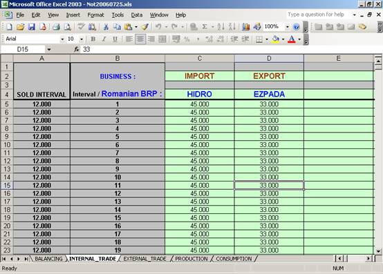The image size is (383, 274).
Task: Click in the Type a question for help box
Action: coord(318,14)
